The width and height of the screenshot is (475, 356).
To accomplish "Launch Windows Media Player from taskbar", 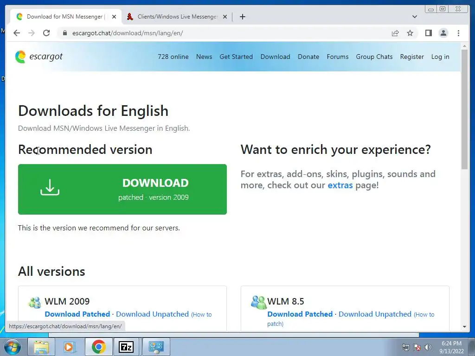I will click(x=70, y=347).
